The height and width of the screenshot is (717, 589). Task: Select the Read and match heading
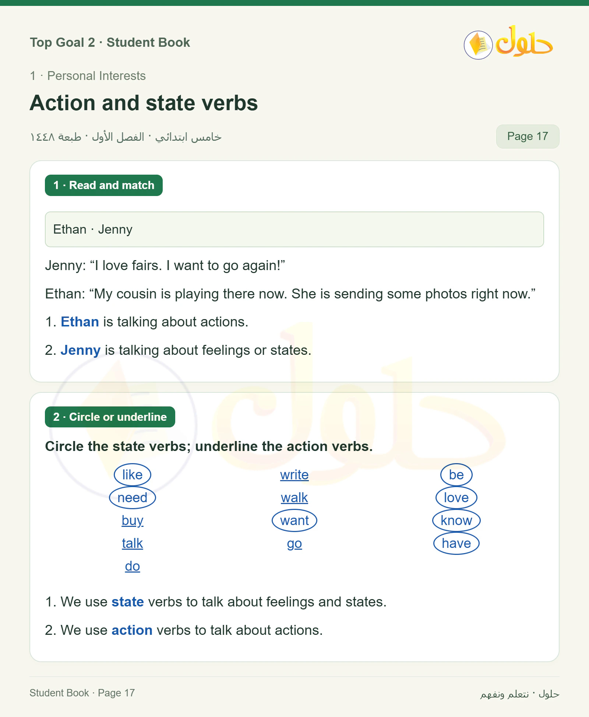pyautogui.click(x=104, y=185)
